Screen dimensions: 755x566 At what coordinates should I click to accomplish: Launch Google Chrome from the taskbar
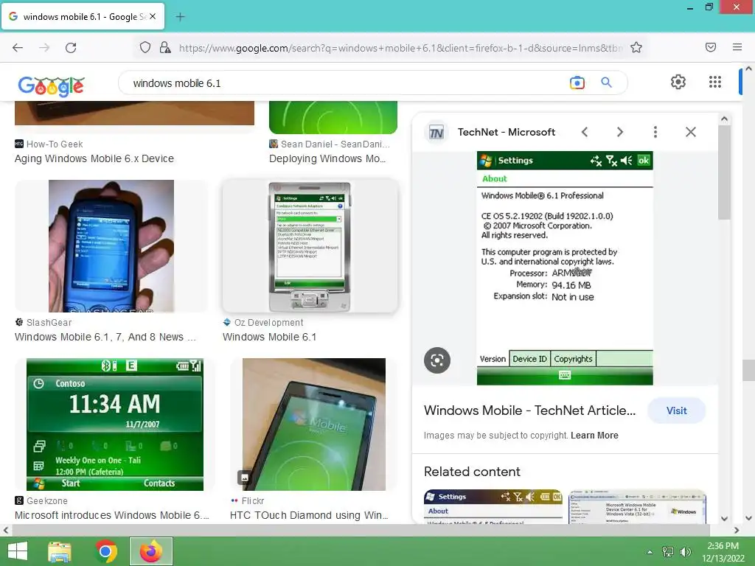tap(106, 551)
